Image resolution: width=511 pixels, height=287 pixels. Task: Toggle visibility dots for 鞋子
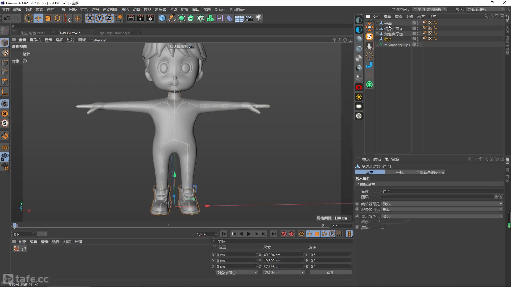pos(418,39)
